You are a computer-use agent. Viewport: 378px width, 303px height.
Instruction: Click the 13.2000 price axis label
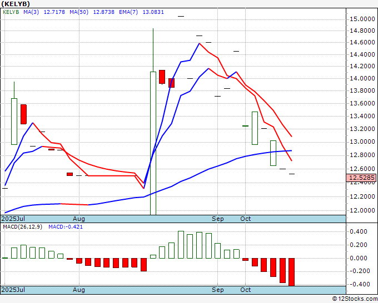click(x=362, y=129)
